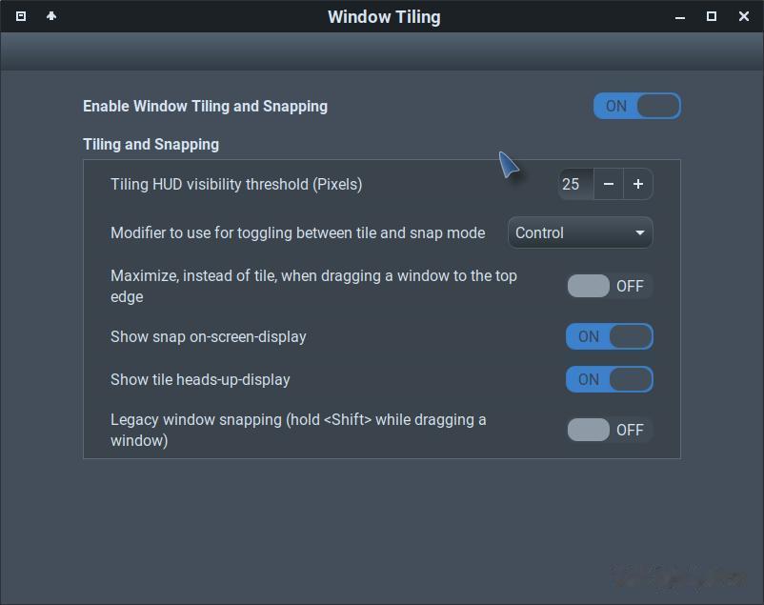
Task: Click the HUD visibility threshold value field
Action: tap(576, 184)
